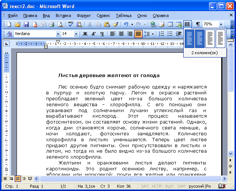Open Styles and Formatting pane icon

click(9, 34)
